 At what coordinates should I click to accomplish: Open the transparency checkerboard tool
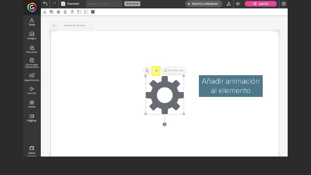pyautogui.click(x=86, y=12)
